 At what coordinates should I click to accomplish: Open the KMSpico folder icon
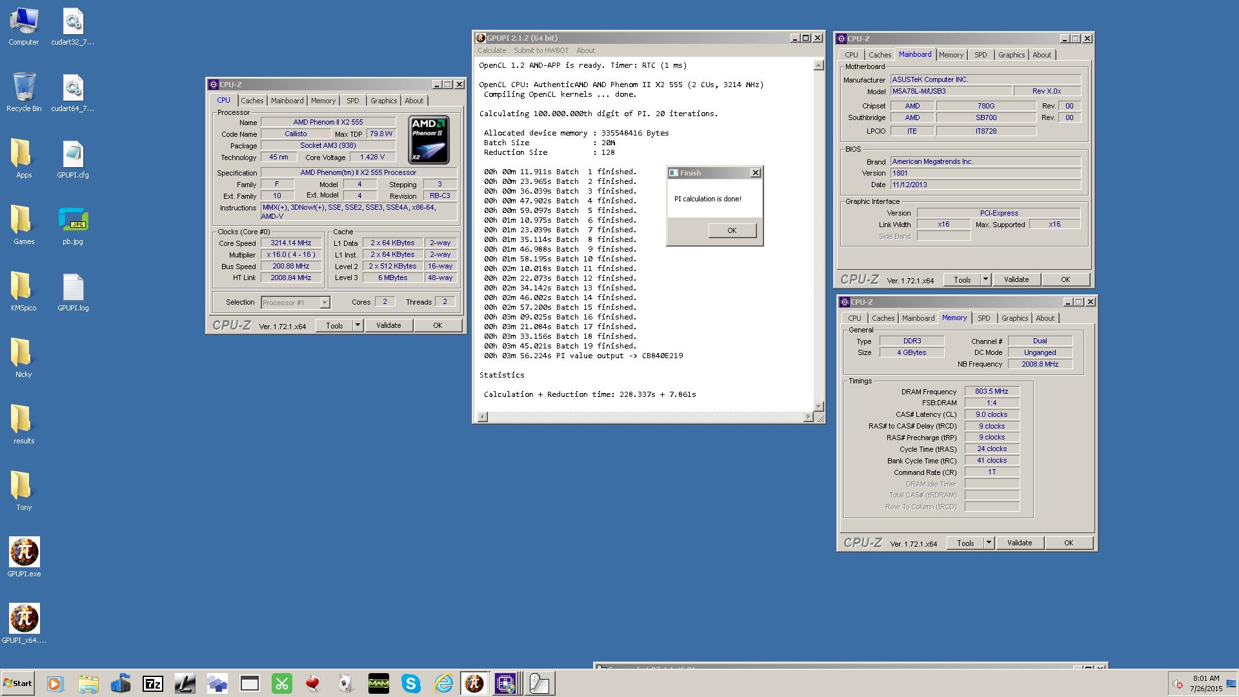click(x=24, y=293)
